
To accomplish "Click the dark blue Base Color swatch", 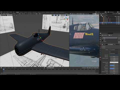I will click(114, 55).
